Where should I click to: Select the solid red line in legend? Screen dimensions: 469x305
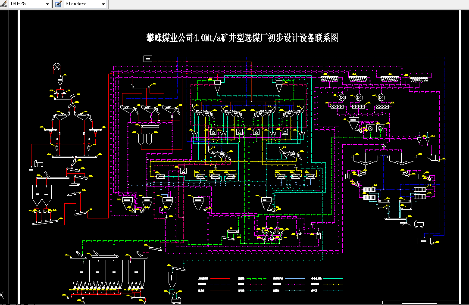(x=220, y=278)
